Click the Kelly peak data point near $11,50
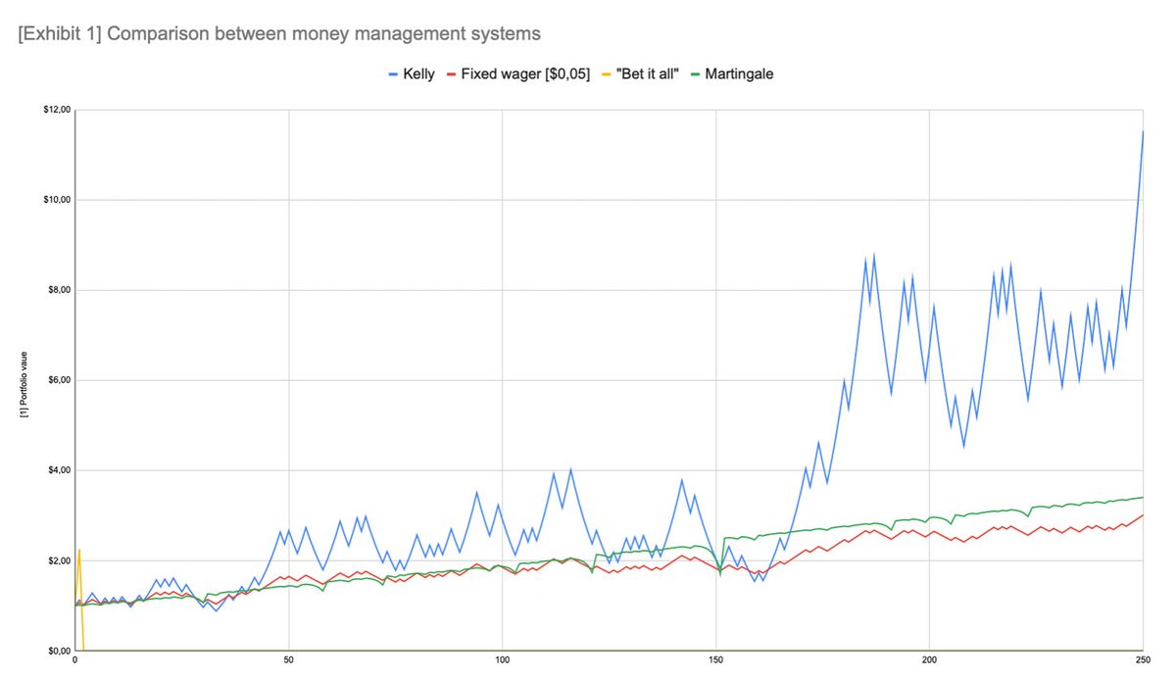Viewport: 1176px width, 679px height. [x=1144, y=130]
